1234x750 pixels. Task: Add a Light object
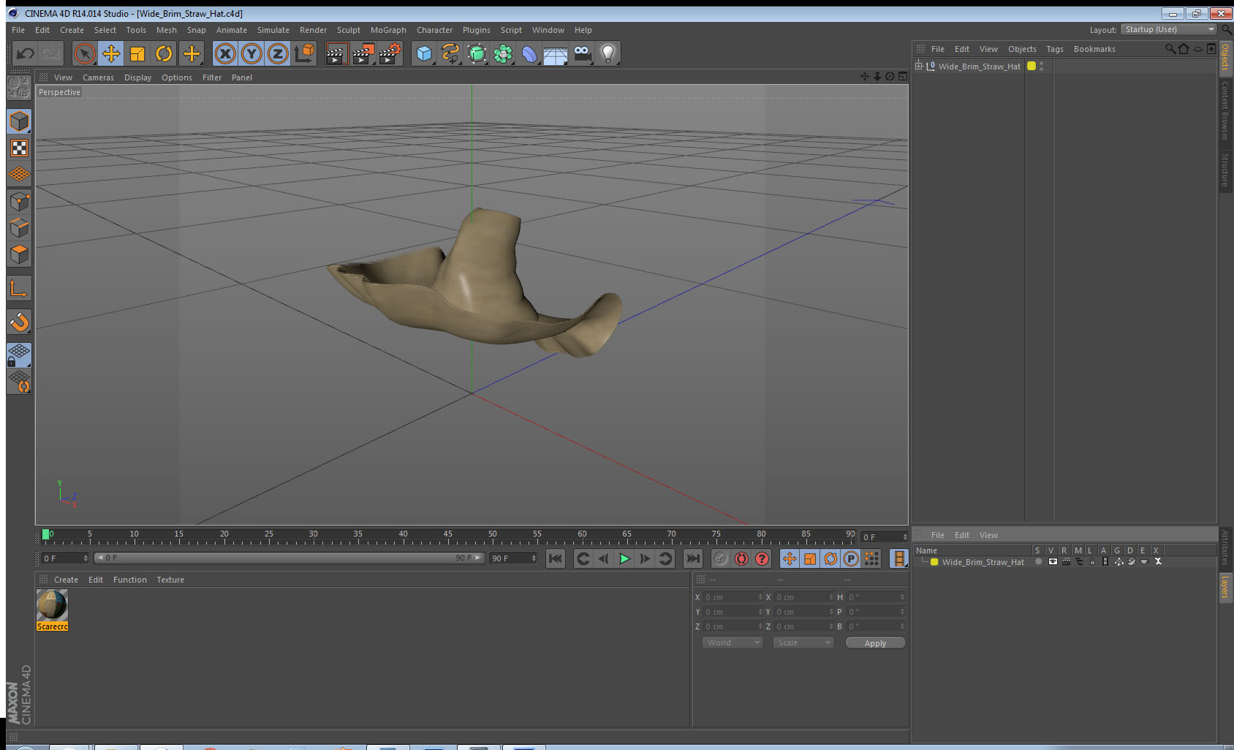608,53
